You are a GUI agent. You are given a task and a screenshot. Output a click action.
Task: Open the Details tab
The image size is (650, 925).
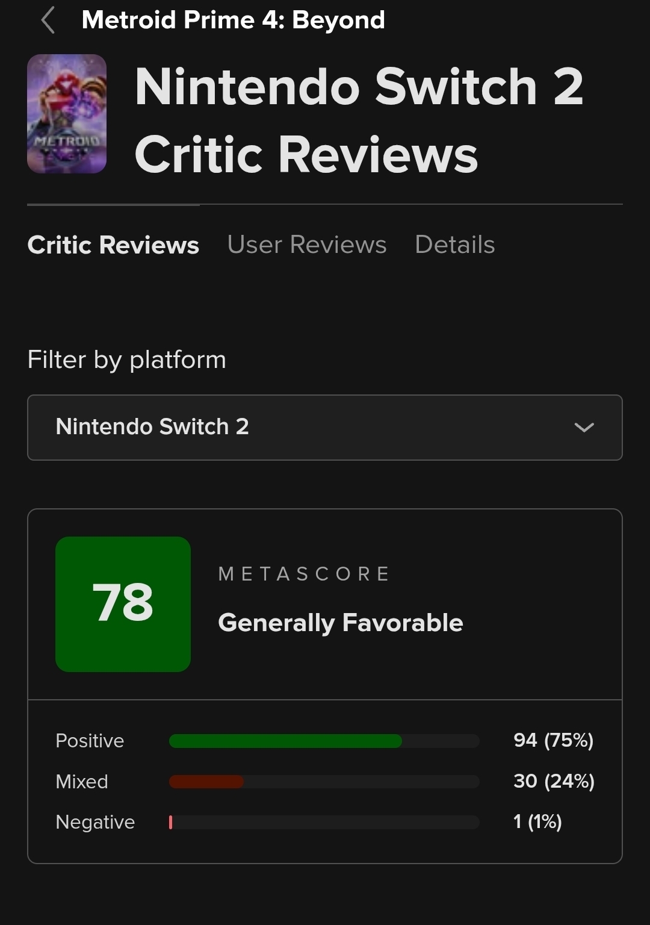coord(455,245)
